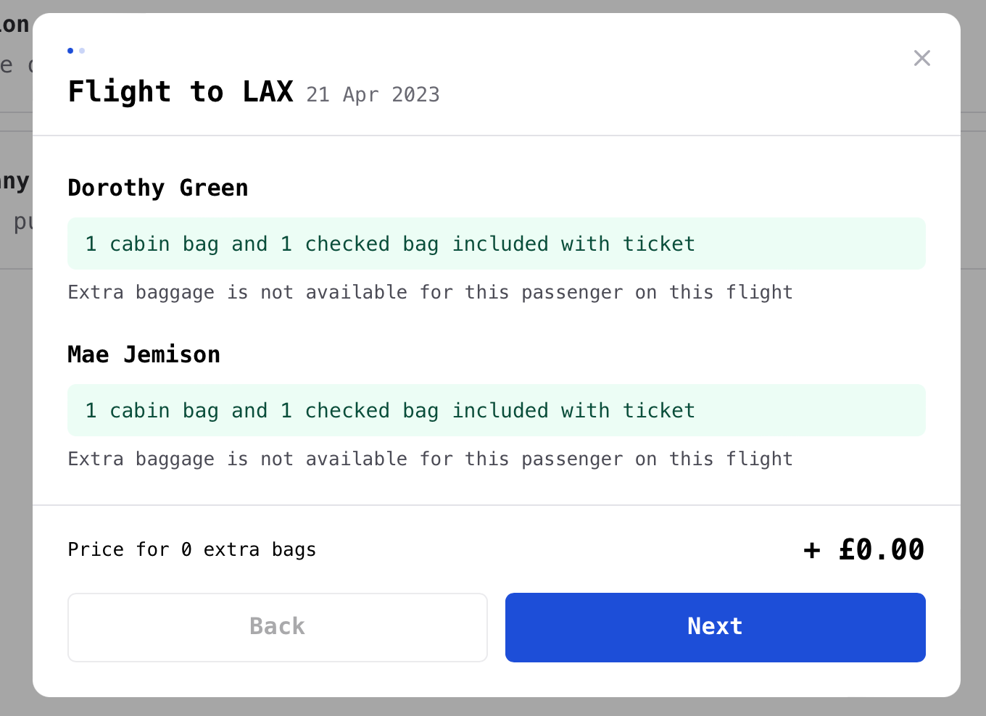The width and height of the screenshot is (986, 716).
Task: Proceed with the blue Next button
Action: [x=715, y=627]
